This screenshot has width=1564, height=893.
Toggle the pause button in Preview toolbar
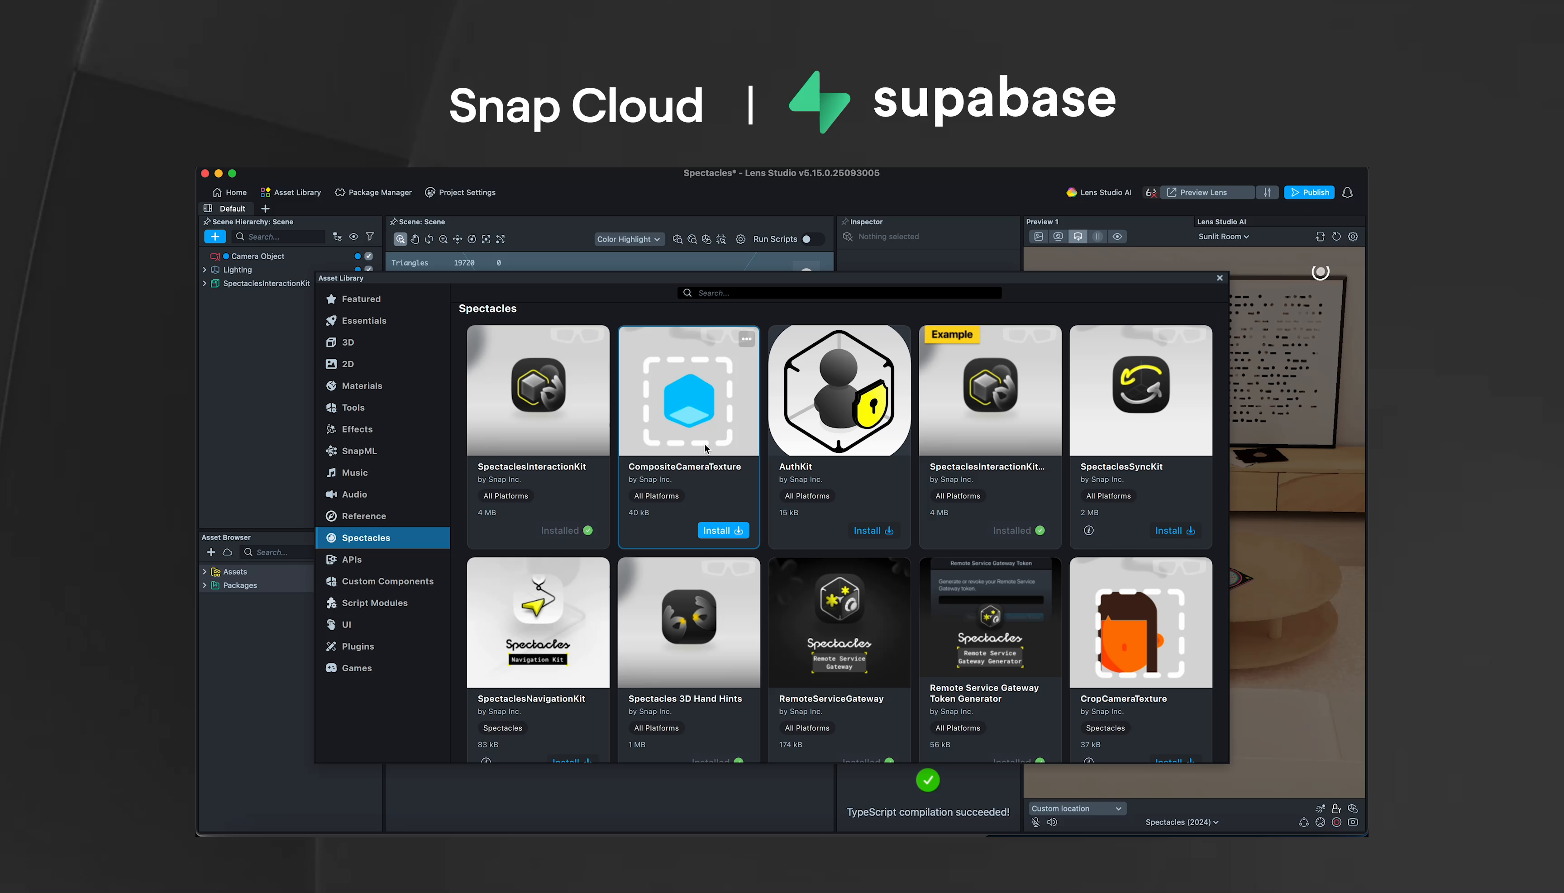(x=1098, y=237)
